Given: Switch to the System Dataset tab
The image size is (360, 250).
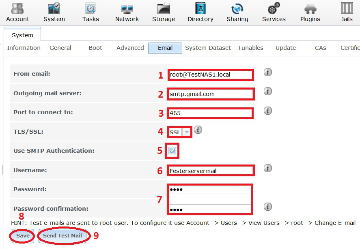Looking at the screenshot, I should point(208,48).
